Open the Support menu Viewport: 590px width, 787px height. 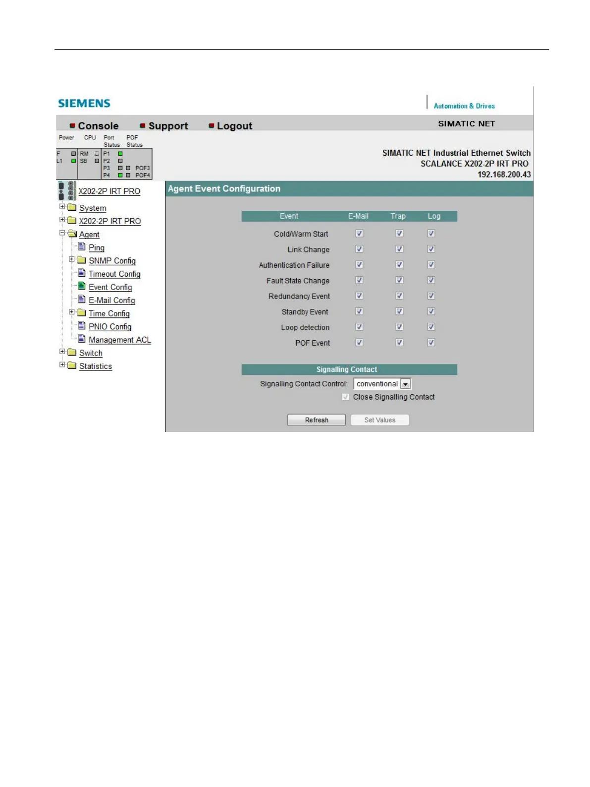168,126
